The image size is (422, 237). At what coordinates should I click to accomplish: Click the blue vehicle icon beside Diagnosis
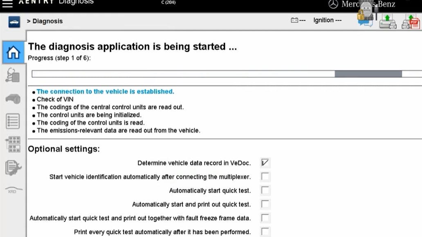(14, 22)
